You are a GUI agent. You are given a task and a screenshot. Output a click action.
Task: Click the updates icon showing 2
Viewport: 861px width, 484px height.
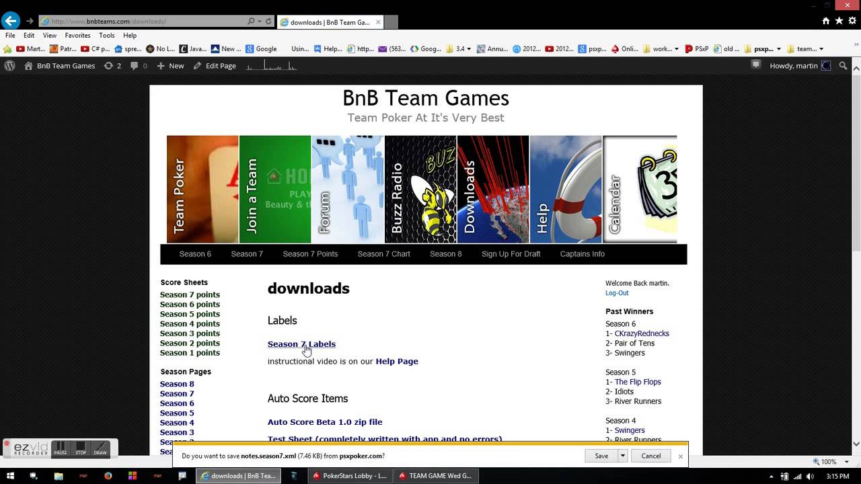click(x=112, y=66)
